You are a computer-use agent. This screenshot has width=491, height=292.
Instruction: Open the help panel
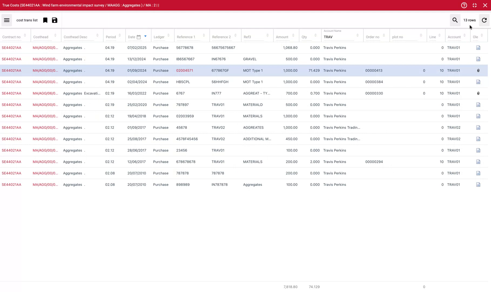tap(464, 5)
